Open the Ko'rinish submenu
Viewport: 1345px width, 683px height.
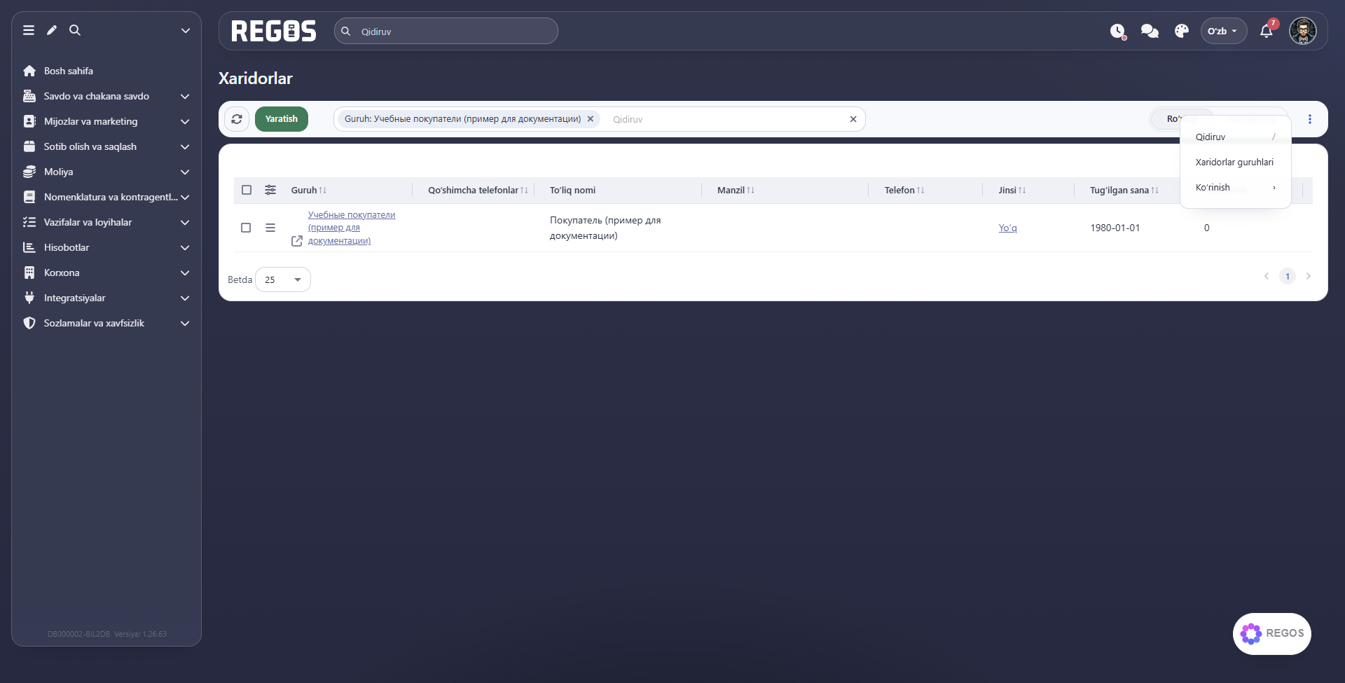pyautogui.click(x=1236, y=188)
